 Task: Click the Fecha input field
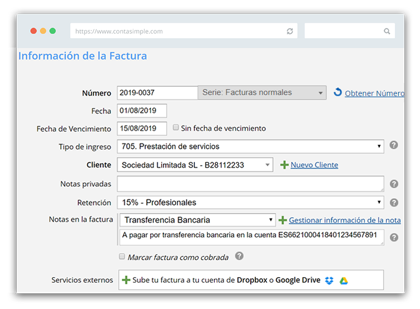(142, 111)
